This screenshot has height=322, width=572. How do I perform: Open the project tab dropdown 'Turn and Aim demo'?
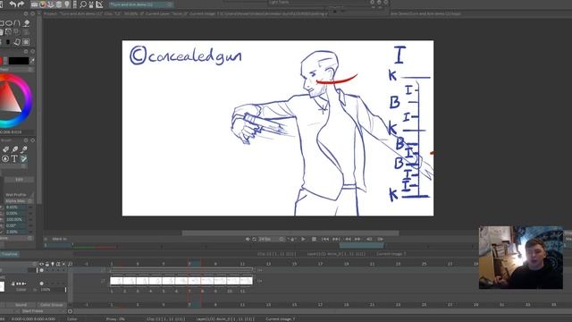pyautogui.click(x=140, y=4)
